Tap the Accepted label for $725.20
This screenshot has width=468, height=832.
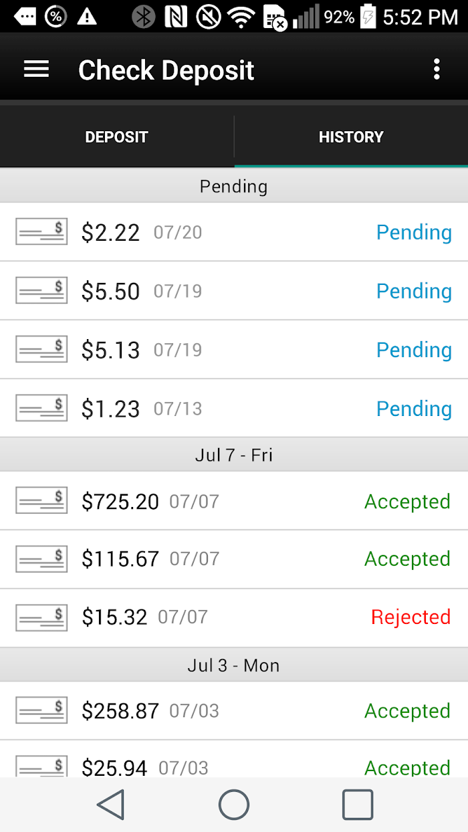click(407, 502)
